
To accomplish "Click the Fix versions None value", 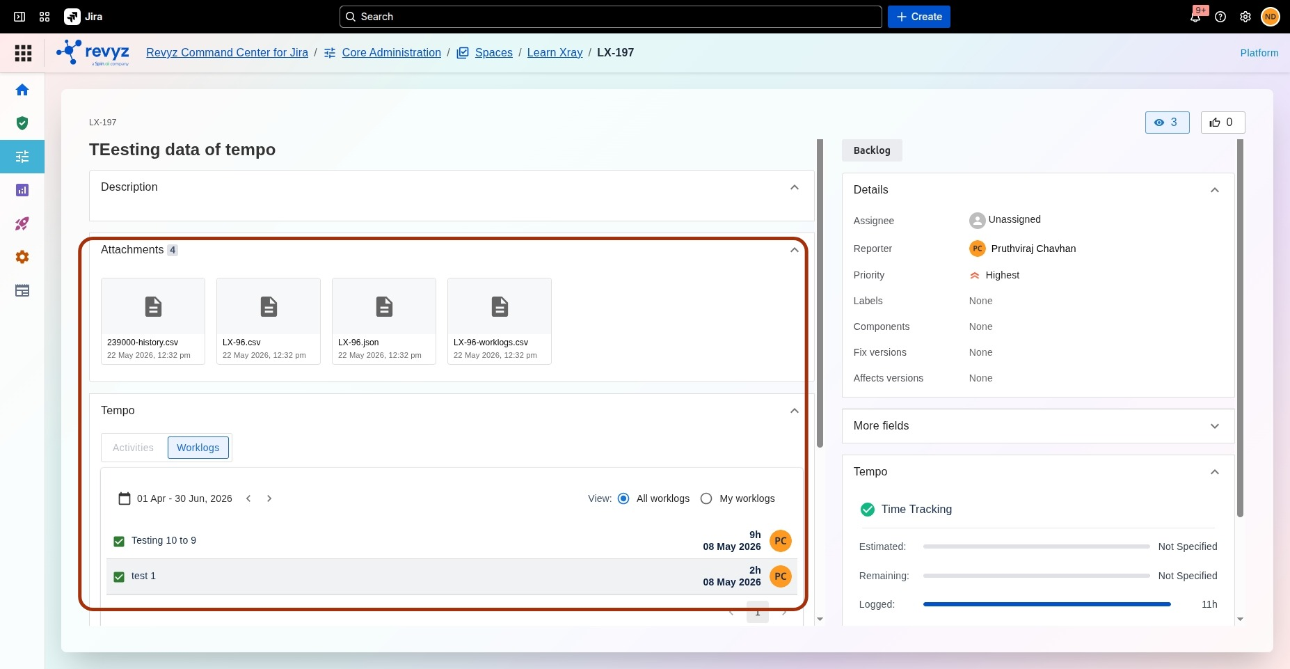I will click(981, 352).
